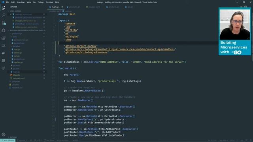Place cursor on "package main" line

click(x=67, y=14)
